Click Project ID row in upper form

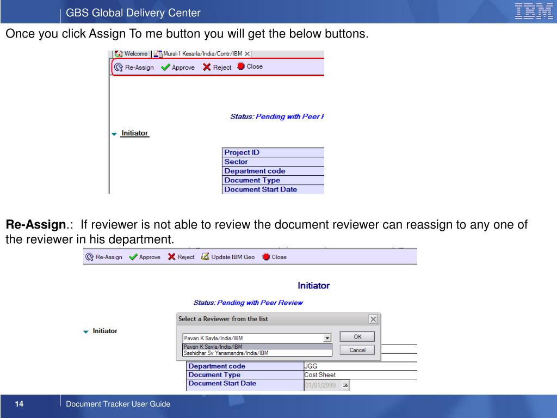(x=273, y=152)
